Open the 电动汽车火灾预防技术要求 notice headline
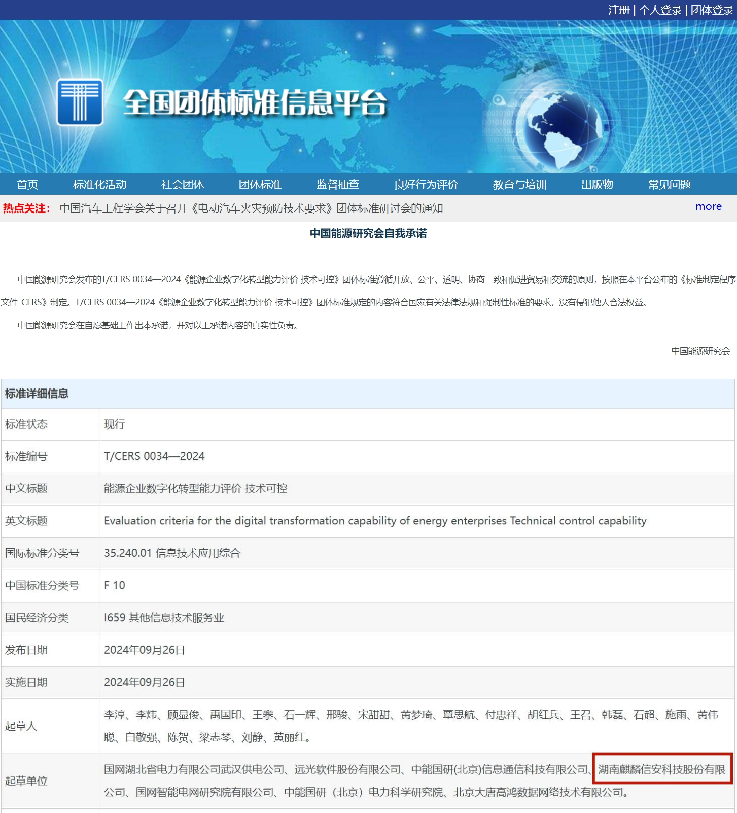 point(251,209)
